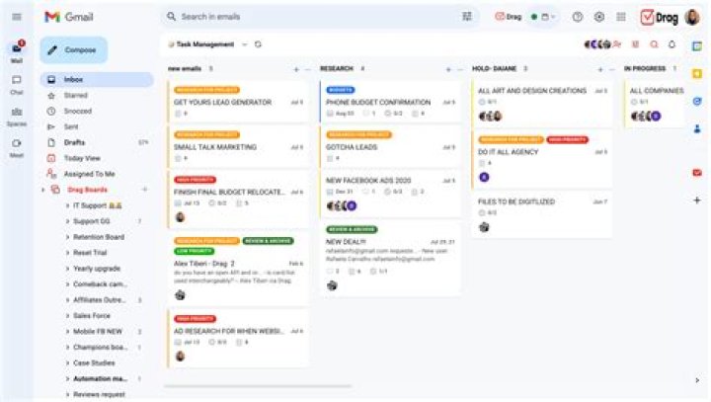Expand the Retention Board item
Viewport: 711px width, 402px height.
68,237
